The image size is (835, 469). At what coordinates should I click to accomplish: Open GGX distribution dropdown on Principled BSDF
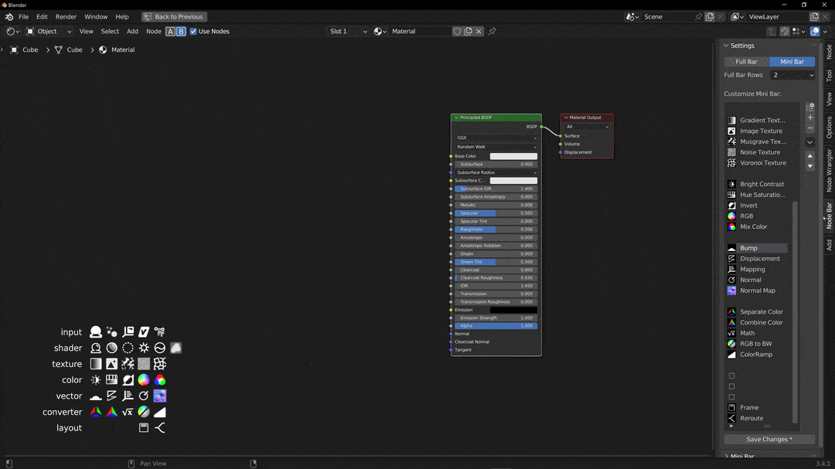(496, 138)
